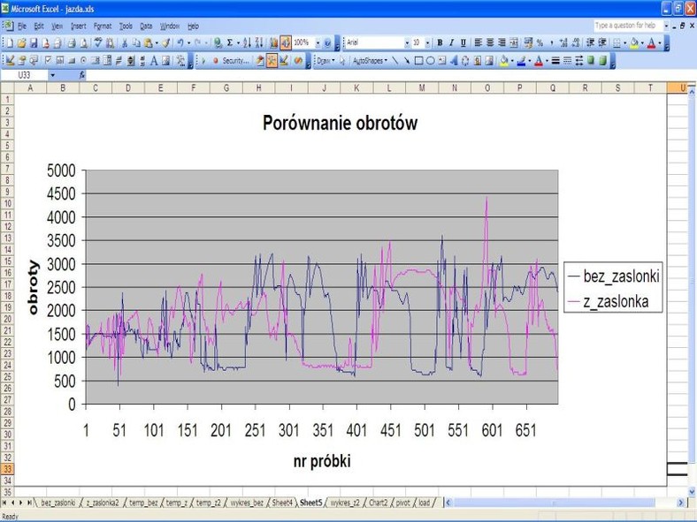This screenshot has height=522, width=697.
Task: Click the AutoSum sigma icon
Action: (230, 42)
